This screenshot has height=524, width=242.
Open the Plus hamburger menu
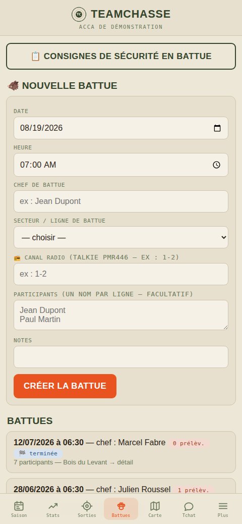coord(223,506)
